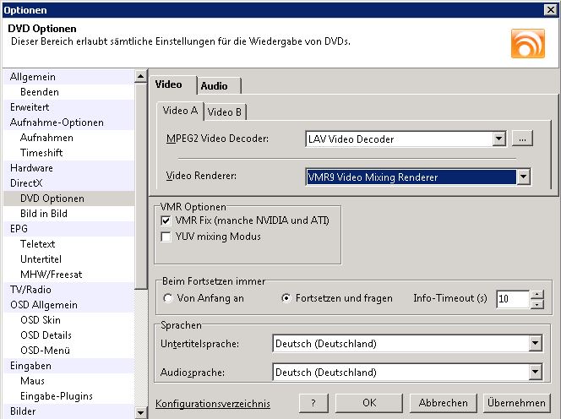The image size is (561, 419).
Task: Expand the MPEG2 Video Decoder dropdown
Action: [x=498, y=139]
